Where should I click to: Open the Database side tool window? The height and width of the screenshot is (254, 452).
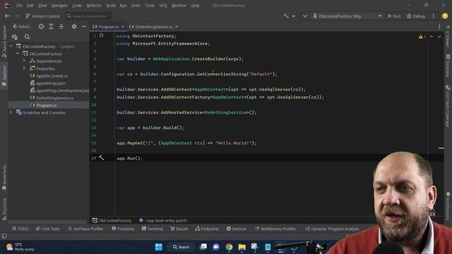(x=448, y=66)
